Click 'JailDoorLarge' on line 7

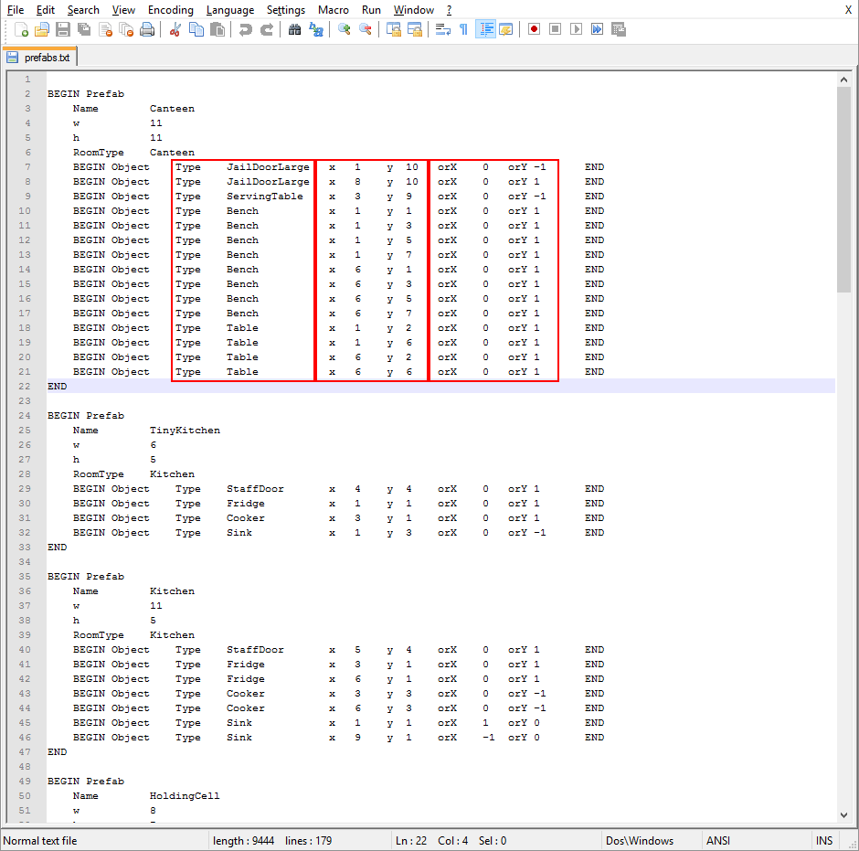268,167
